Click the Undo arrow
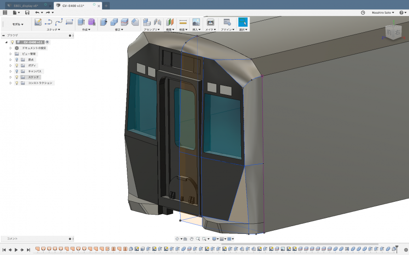This screenshot has width=409, height=255. pyautogui.click(x=37, y=12)
